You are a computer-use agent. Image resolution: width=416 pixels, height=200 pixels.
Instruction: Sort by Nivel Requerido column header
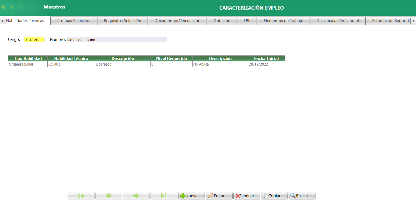(171, 59)
